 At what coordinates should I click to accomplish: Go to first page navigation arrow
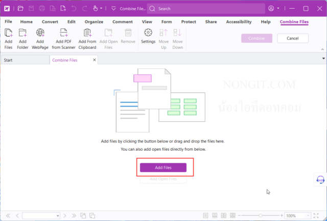(x=8, y=215)
